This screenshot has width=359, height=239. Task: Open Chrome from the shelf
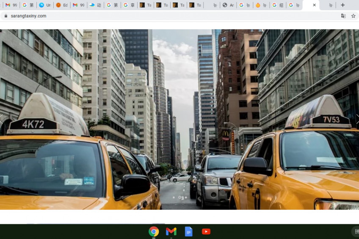[x=154, y=231]
